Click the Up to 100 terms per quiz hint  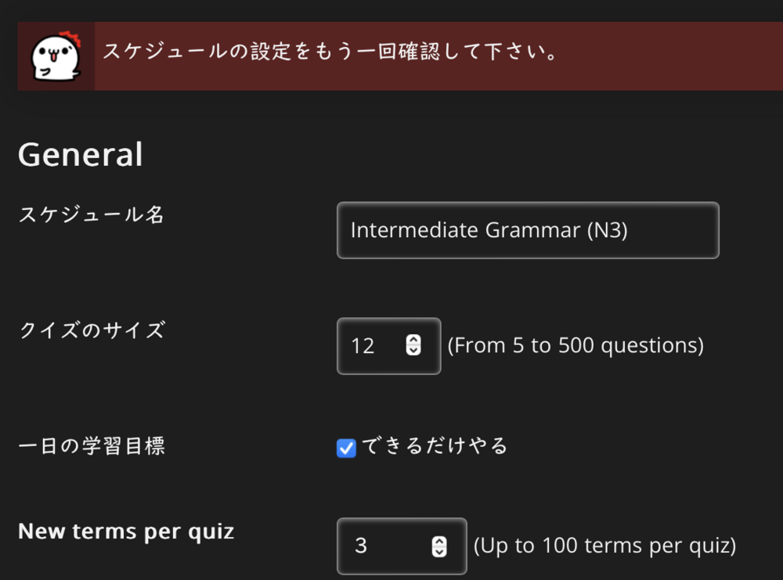click(x=604, y=546)
